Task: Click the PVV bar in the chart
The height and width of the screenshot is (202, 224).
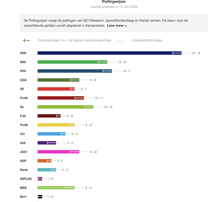Action: pyautogui.click(x=75, y=71)
